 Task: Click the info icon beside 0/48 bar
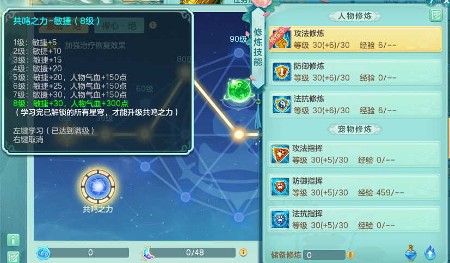[x=243, y=252]
